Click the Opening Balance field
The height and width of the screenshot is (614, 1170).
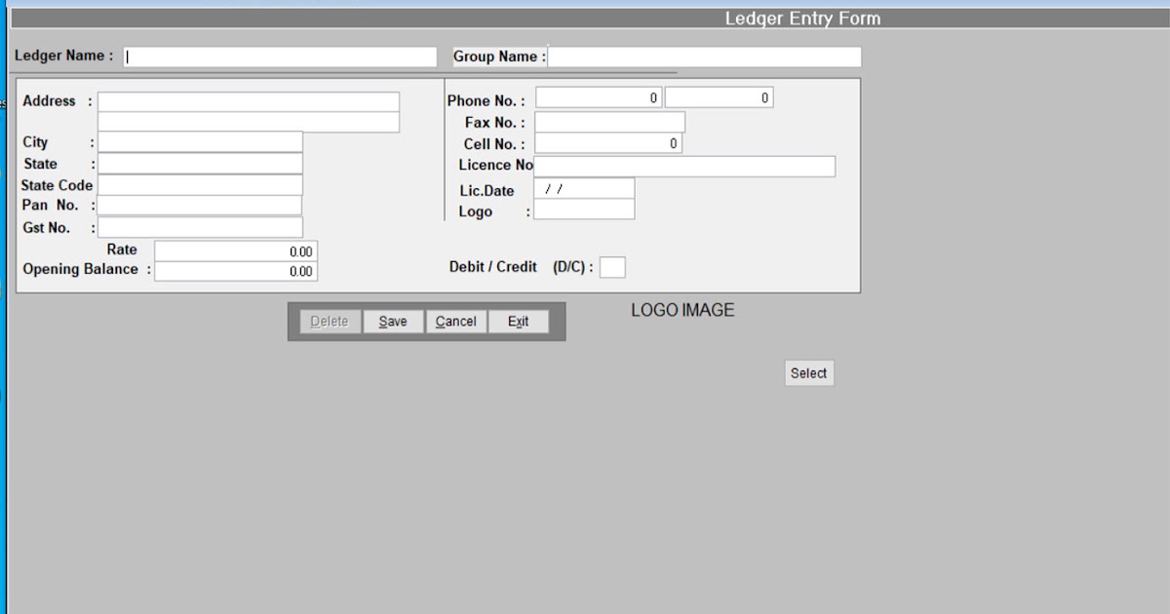(x=236, y=271)
